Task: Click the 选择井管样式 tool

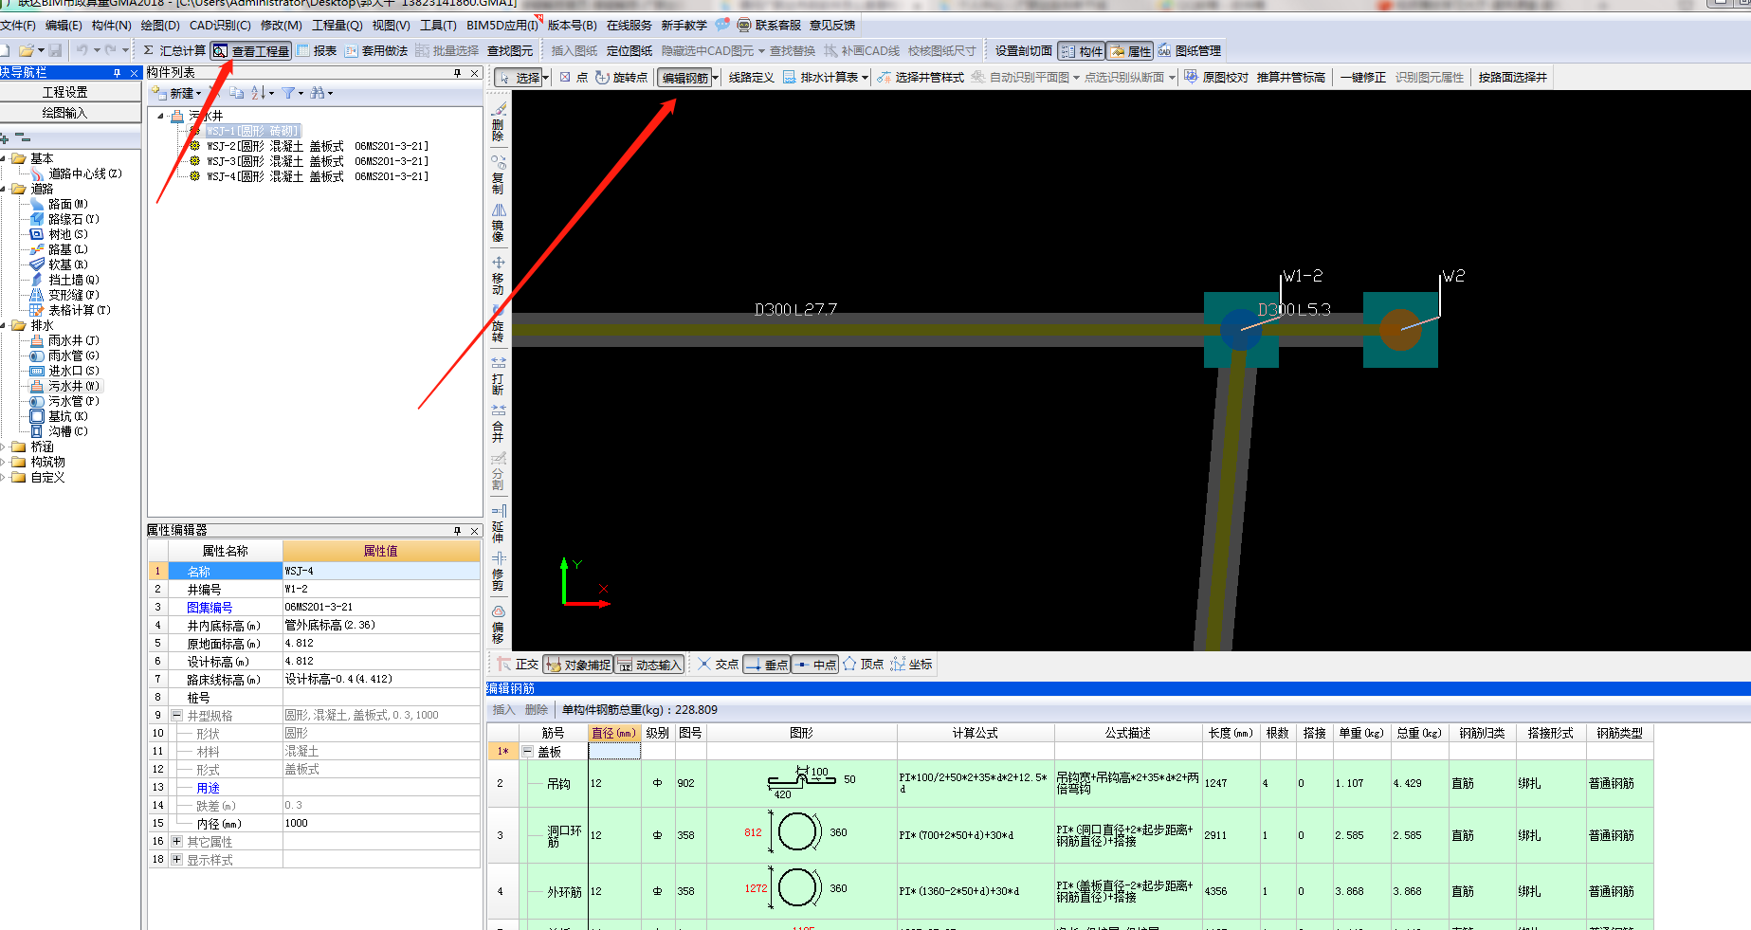Action: pyautogui.click(x=920, y=78)
